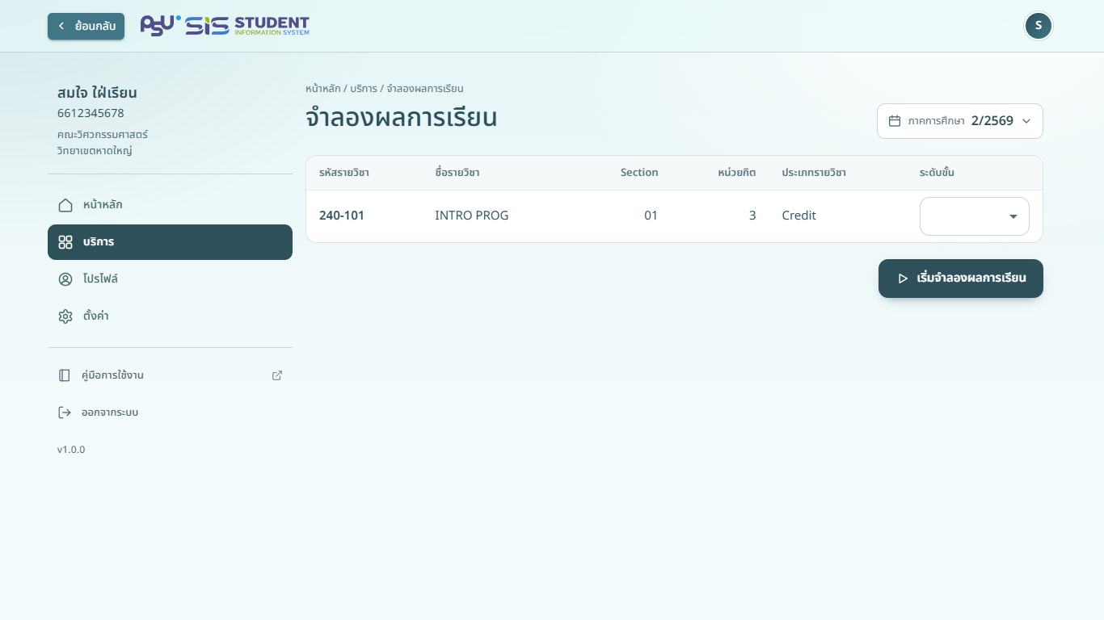
Task: Click ออกจากระบบ to log out
Action: pyautogui.click(x=170, y=413)
